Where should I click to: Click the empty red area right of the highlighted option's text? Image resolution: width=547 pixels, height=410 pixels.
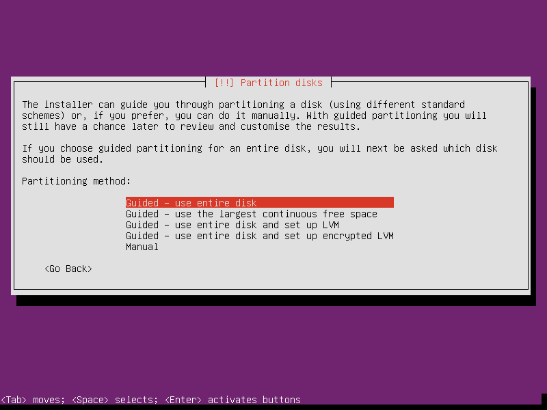pos(325,202)
